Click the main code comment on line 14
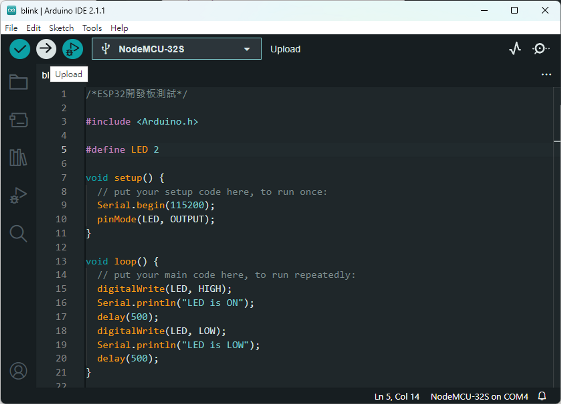This screenshot has width=561, height=404. point(226,275)
